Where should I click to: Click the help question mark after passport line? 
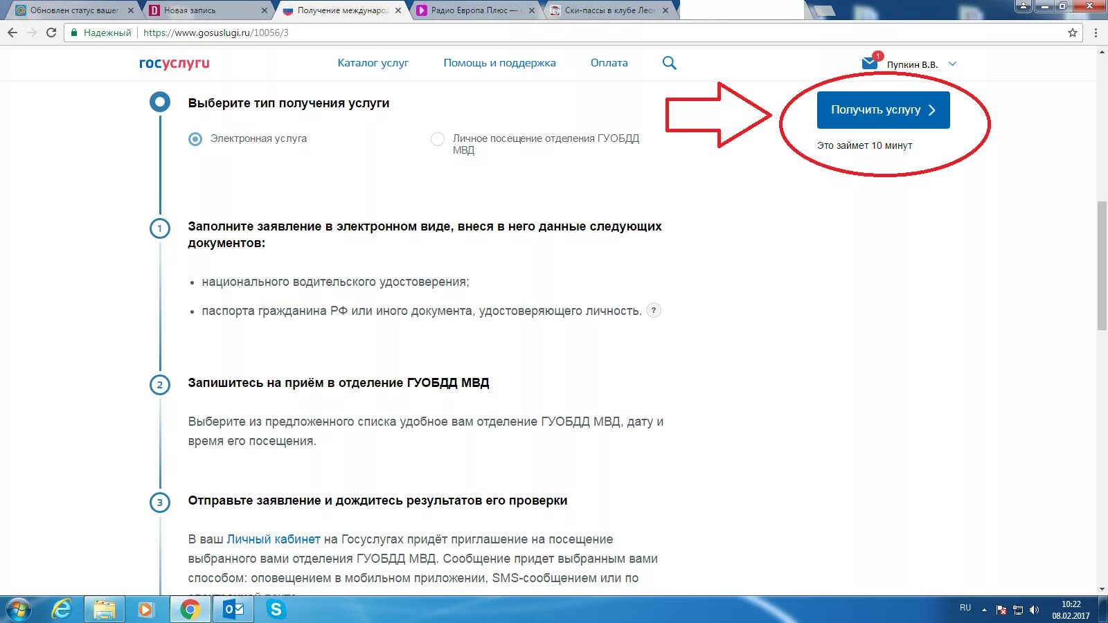coord(654,310)
